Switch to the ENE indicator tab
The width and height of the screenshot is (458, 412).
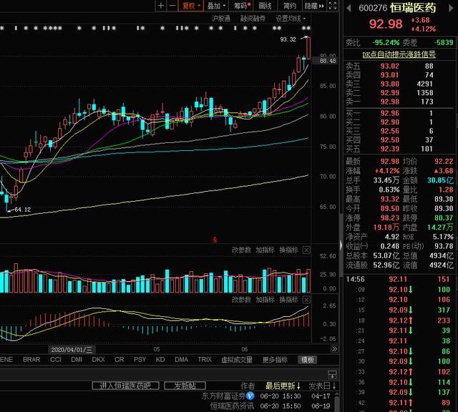[6, 360]
